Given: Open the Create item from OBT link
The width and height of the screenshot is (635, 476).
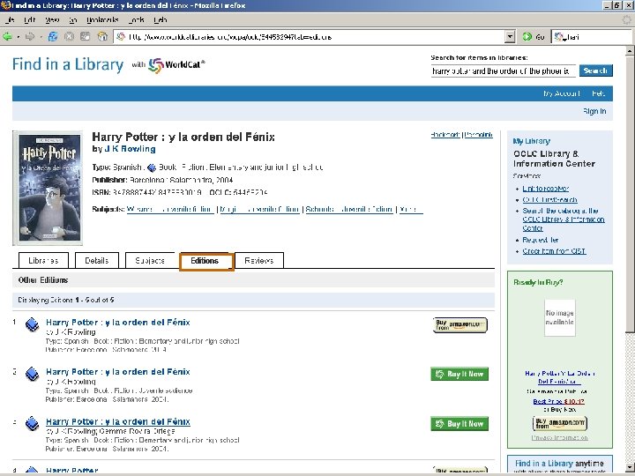Looking at the screenshot, I should click(554, 251).
